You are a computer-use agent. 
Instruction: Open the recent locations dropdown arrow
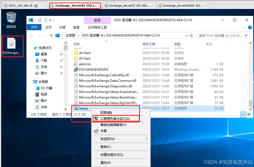click(x=46, y=36)
